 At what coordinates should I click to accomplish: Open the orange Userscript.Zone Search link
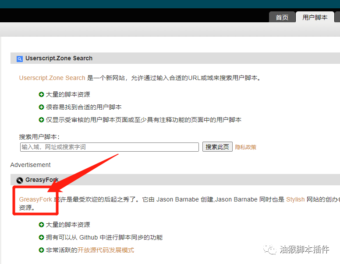52,78
